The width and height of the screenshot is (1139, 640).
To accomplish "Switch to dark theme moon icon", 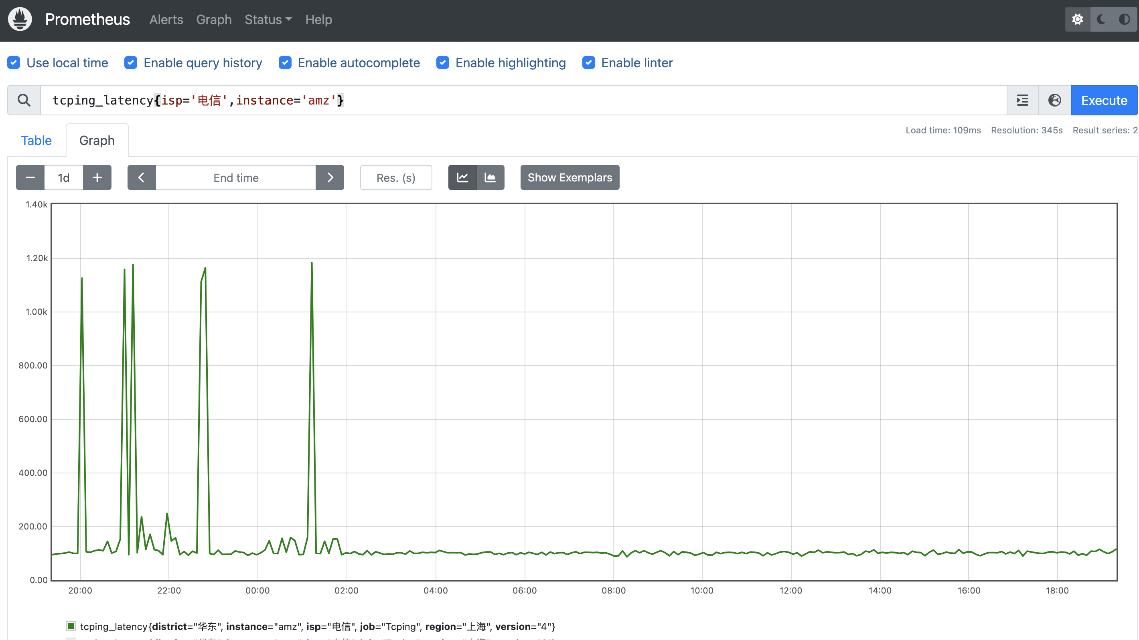I will coord(1101,20).
